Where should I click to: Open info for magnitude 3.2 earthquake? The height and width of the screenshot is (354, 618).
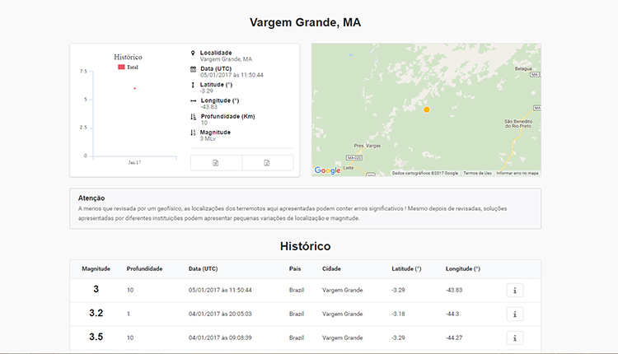[514, 314]
